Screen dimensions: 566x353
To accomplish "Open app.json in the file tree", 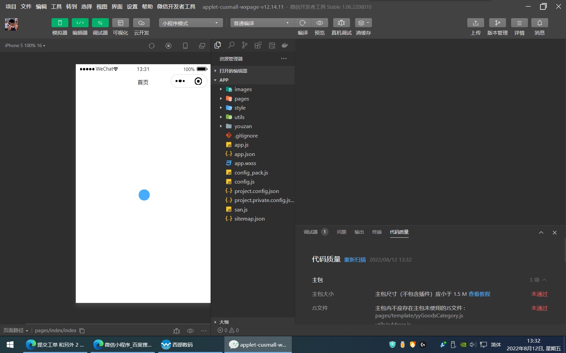I will (x=245, y=154).
